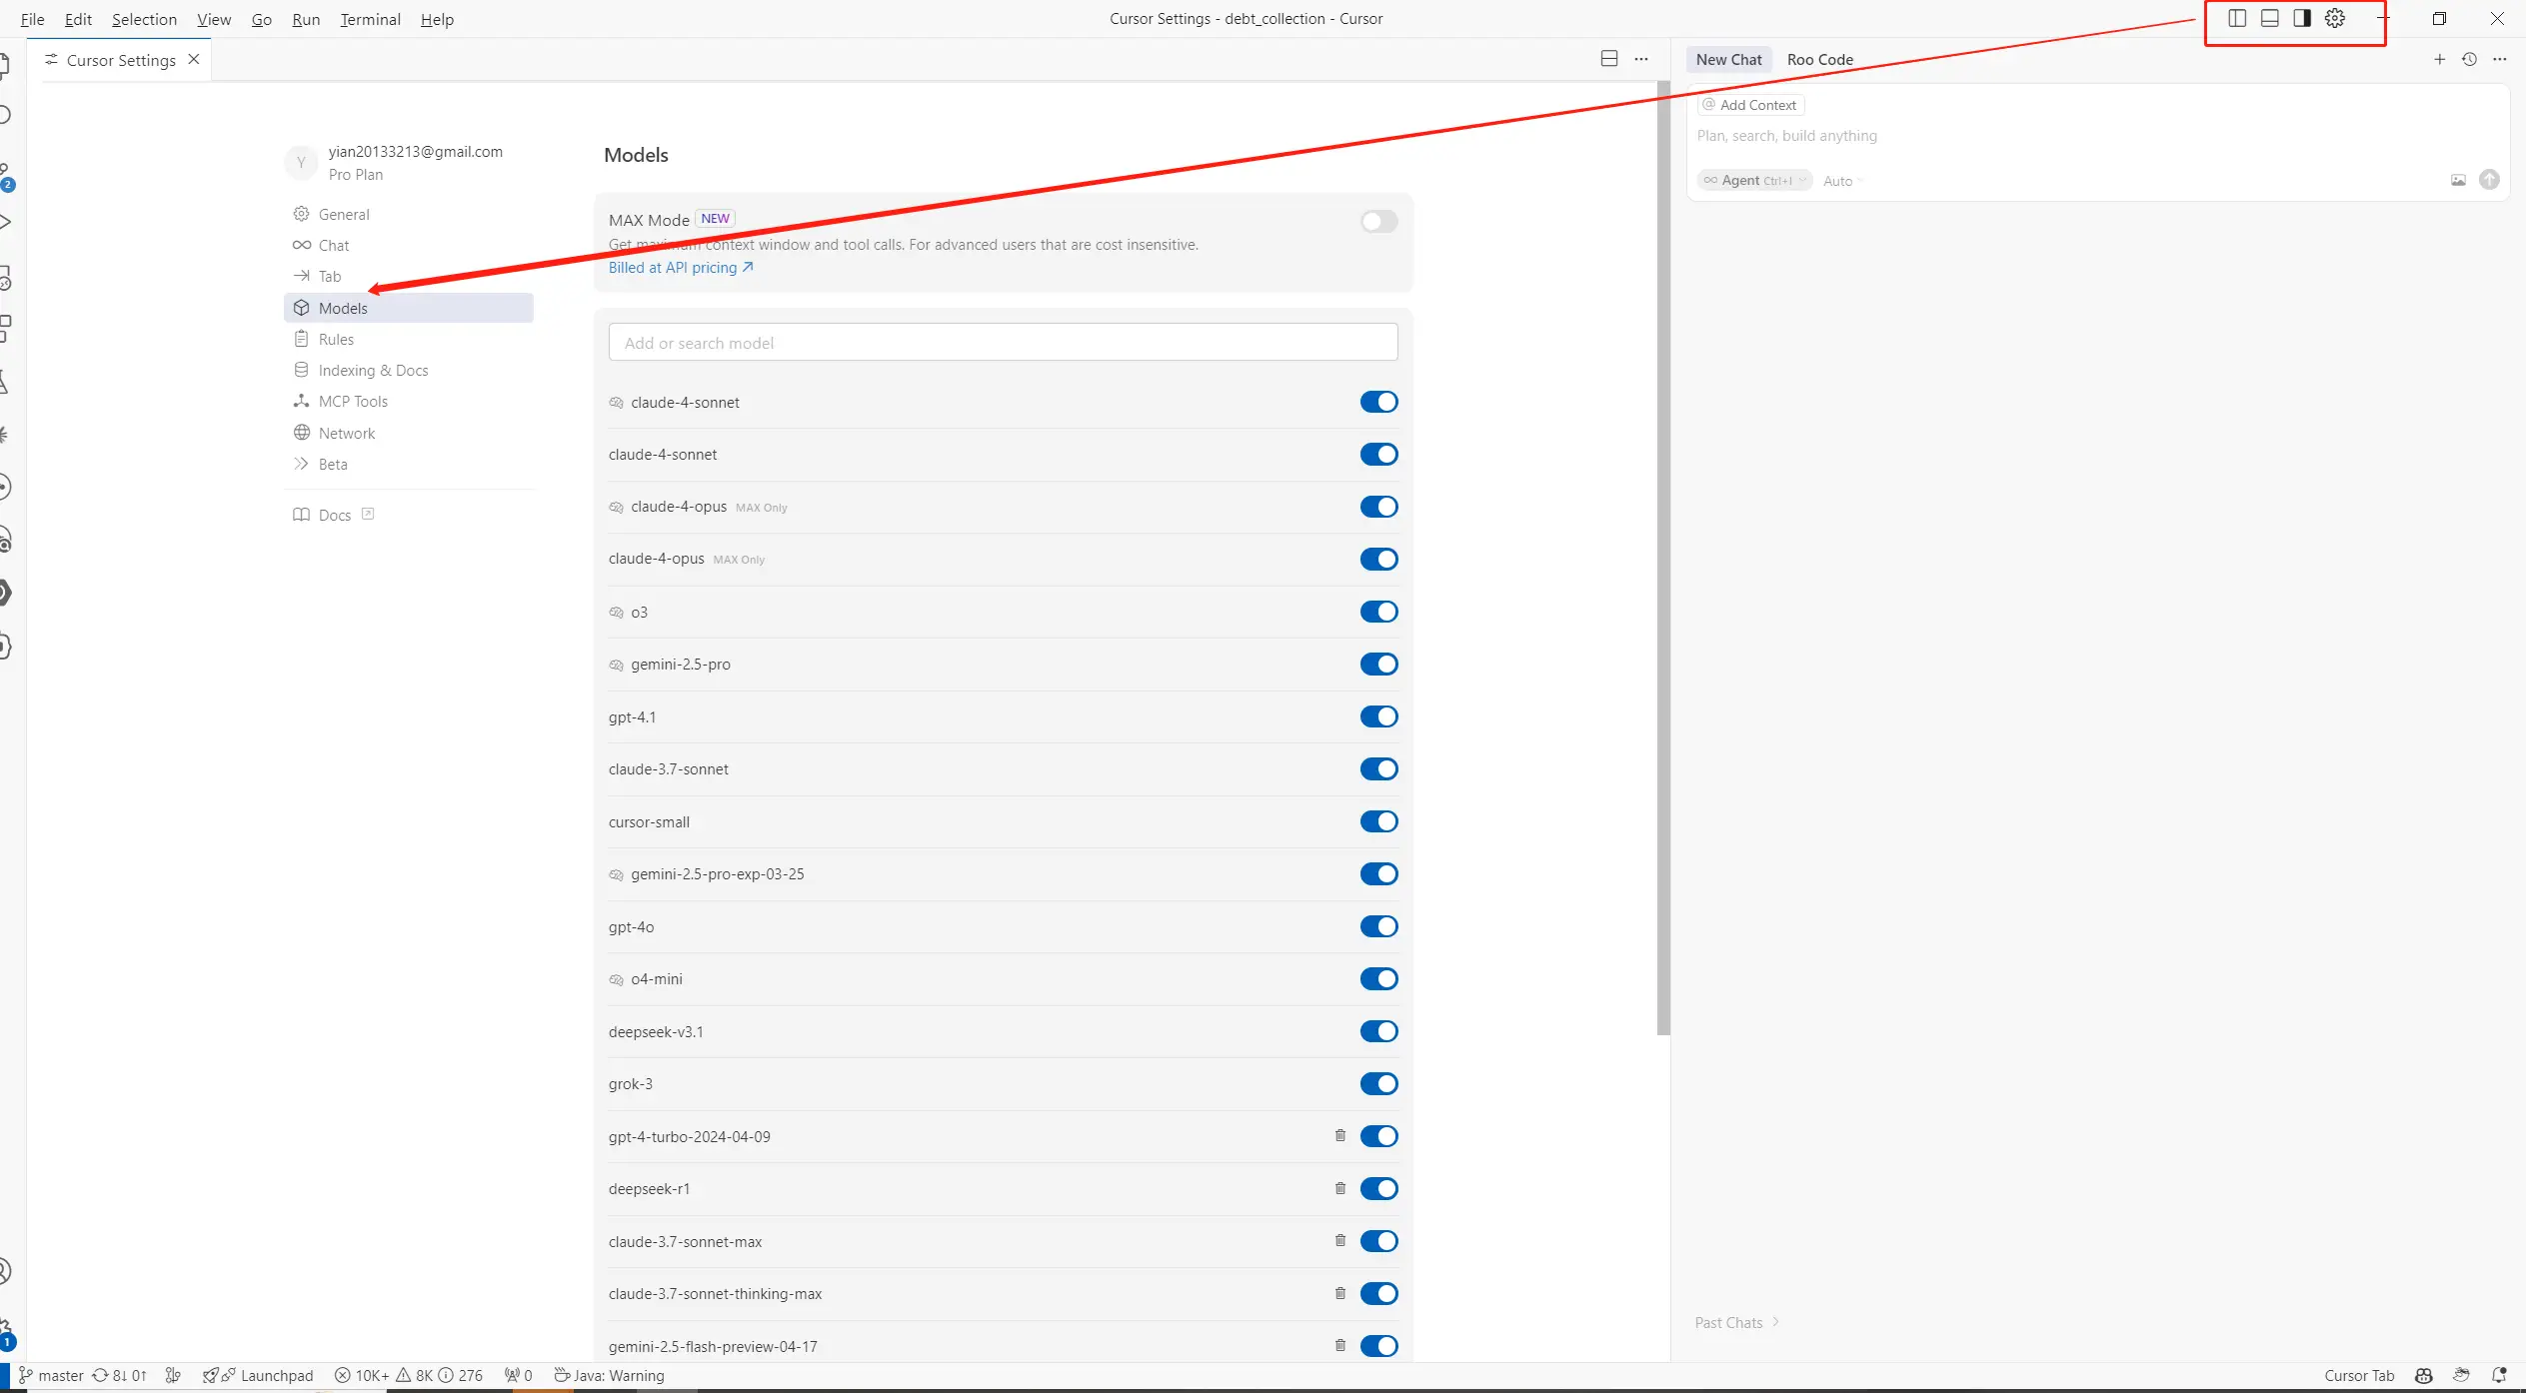This screenshot has width=2526, height=1393.
Task: Open Auto model selector dropdown
Action: click(x=1842, y=181)
